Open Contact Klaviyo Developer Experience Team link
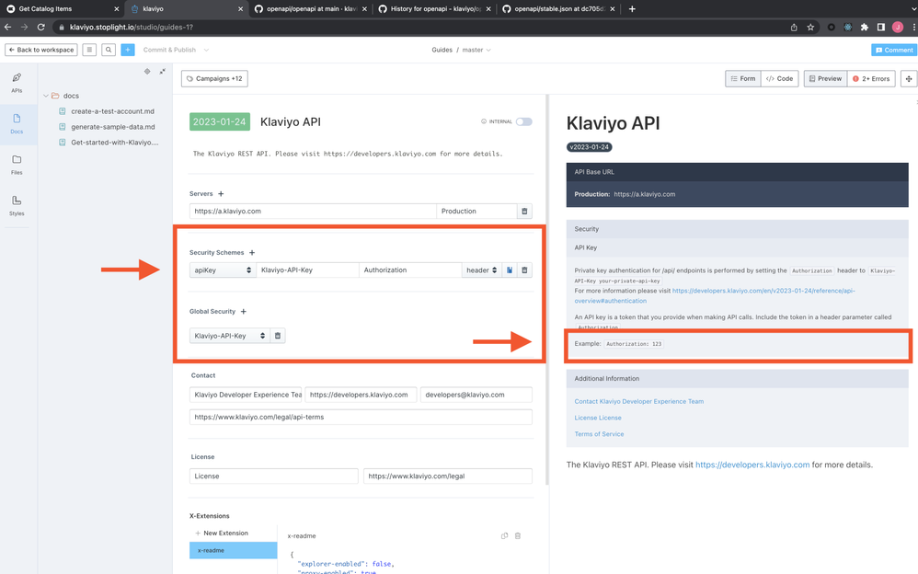Viewport: 918px width, 574px height. click(x=638, y=401)
